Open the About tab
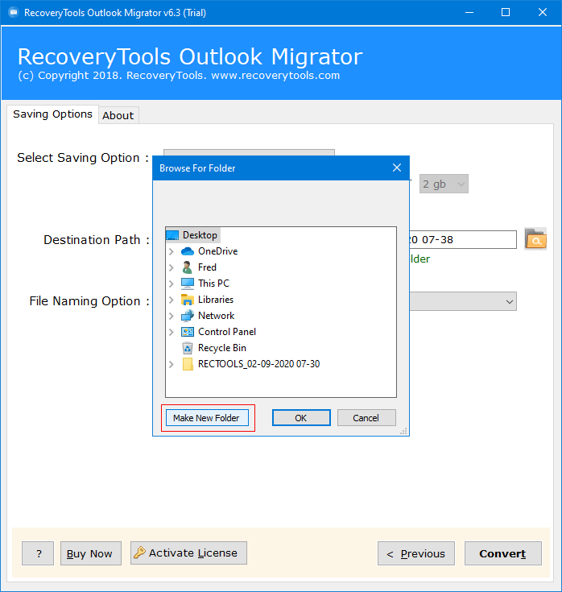Viewport: 562px width, 592px height. tap(118, 115)
